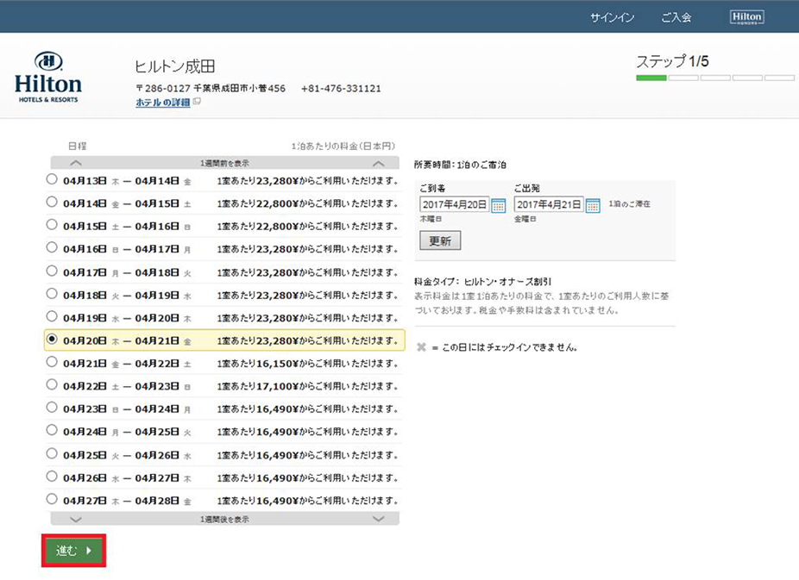Click the Hilton Honors logo in header
Screen dimensions: 799x580
746,17
